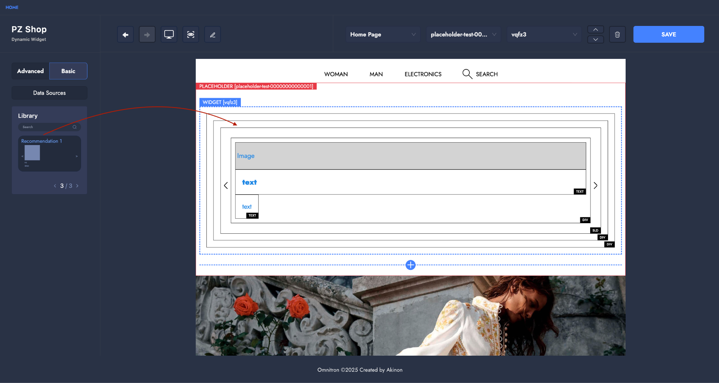This screenshot has height=383, width=719.
Task: Switch to the Basic tab
Action: click(68, 71)
